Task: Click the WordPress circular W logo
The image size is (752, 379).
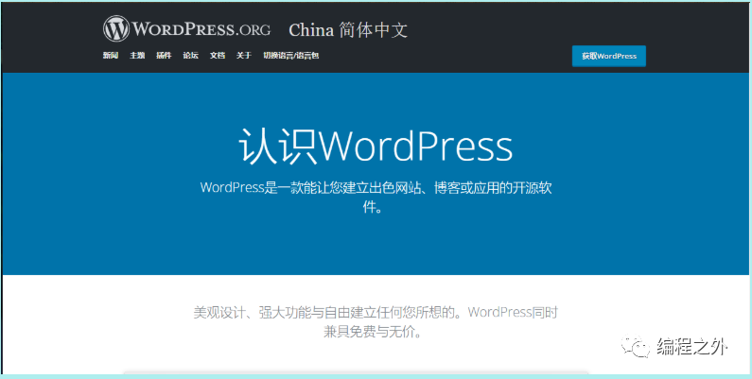Action: click(x=116, y=28)
